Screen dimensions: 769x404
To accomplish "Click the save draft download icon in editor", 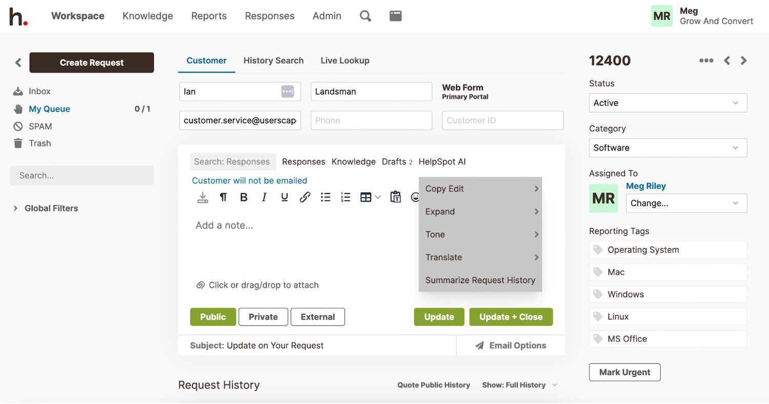I will point(203,197).
